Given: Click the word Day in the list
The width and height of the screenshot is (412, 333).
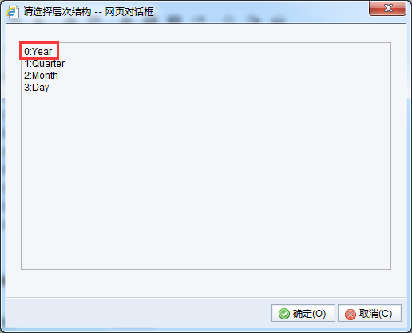Looking at the screenshot, I should click(x=41, y=88).
